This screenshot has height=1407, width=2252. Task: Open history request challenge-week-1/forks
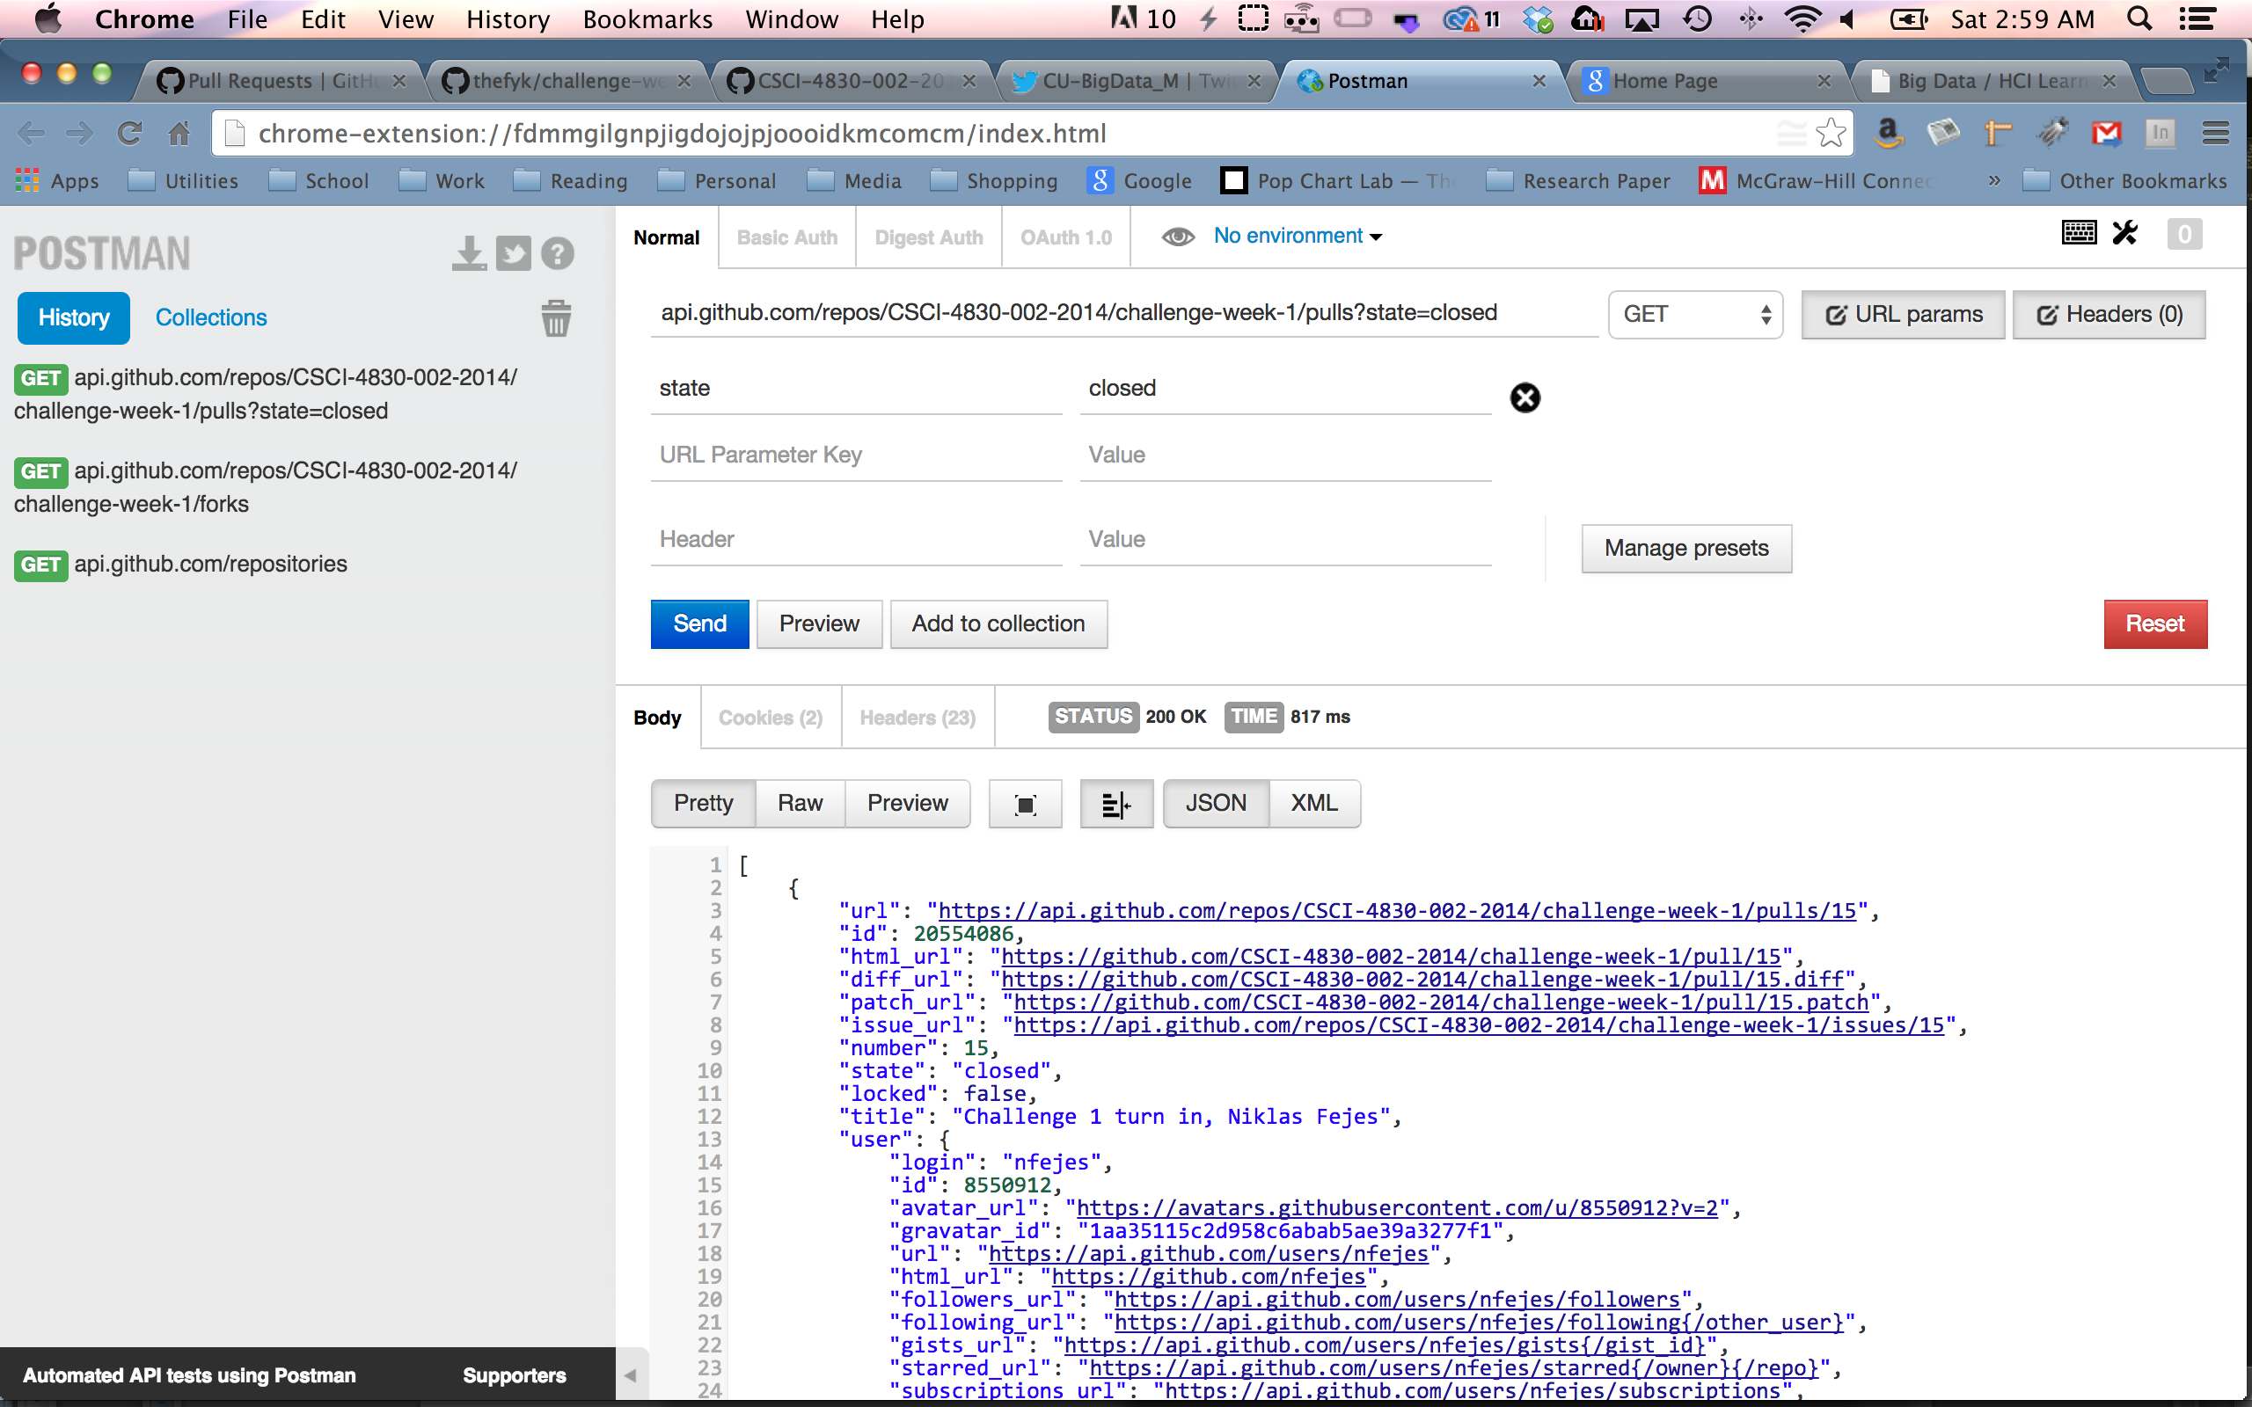coord(265,487)
